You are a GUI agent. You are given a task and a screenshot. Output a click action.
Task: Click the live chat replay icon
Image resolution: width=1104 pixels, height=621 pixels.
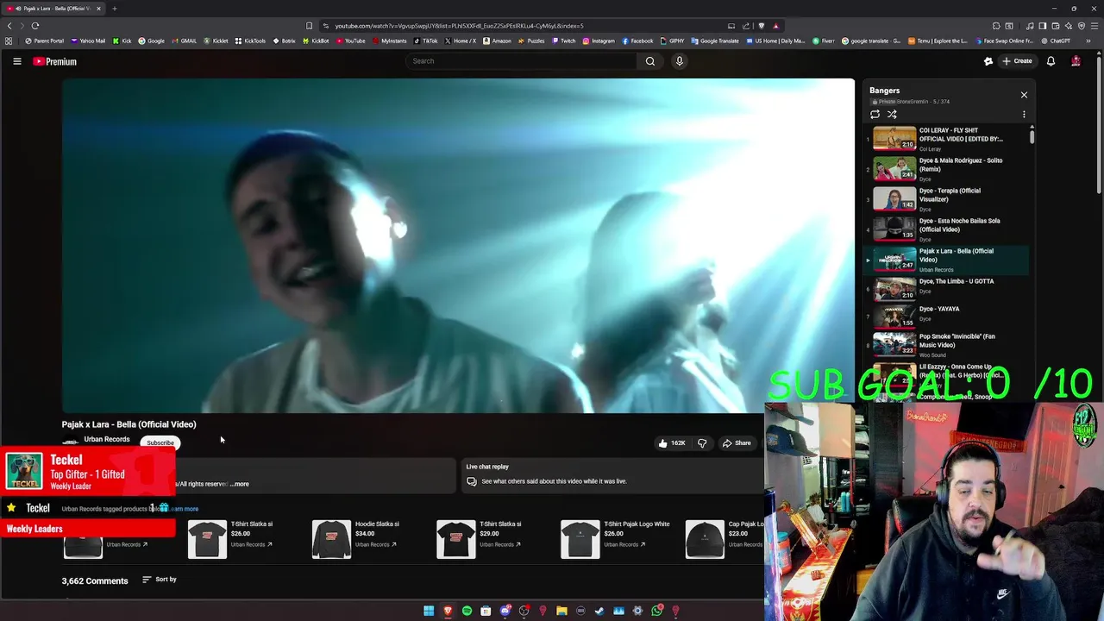(472, 481)
